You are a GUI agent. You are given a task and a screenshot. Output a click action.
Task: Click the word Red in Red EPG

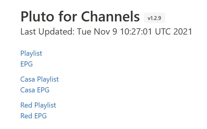(x=26, y=116)
